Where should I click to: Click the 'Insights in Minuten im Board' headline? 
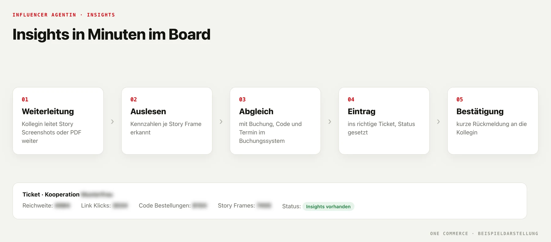(x=111, y=34)
